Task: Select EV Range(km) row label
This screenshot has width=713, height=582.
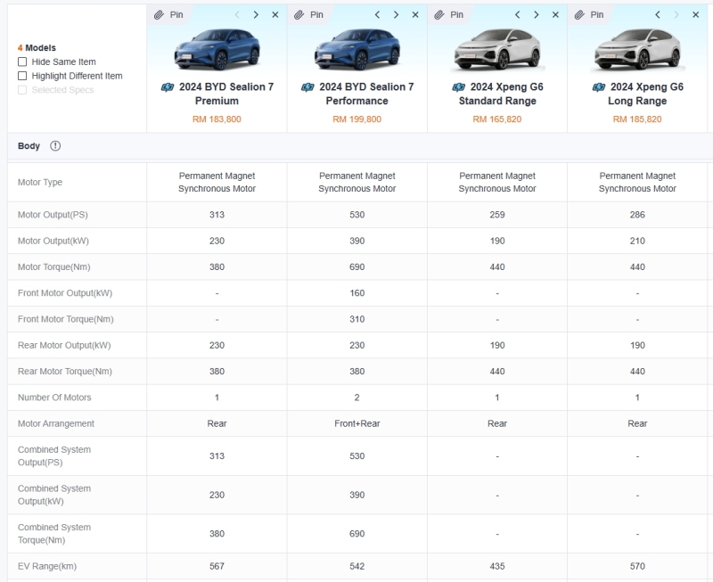Action: [47, 567]
